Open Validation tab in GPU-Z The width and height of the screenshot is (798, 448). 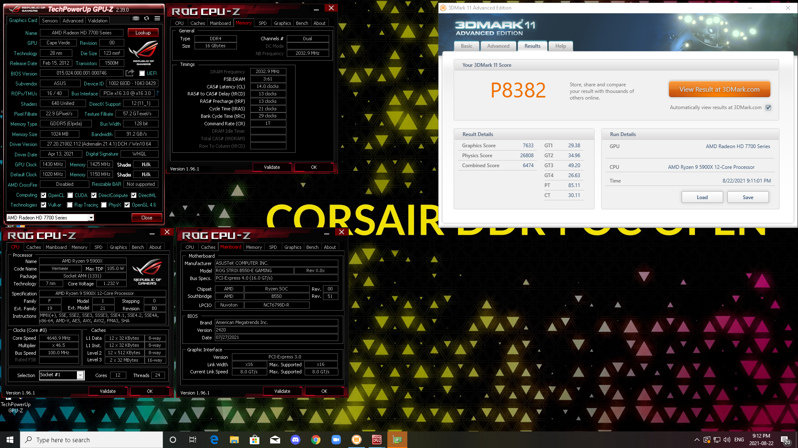point(98,20)
